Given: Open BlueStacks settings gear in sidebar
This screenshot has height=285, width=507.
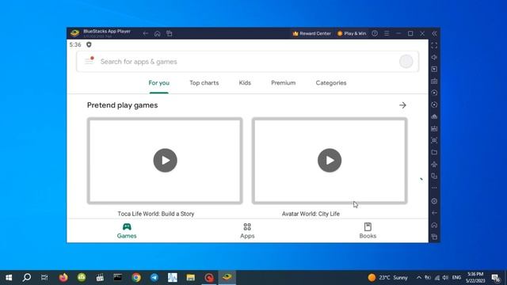Looking at the screenshot, I should [434, 201].
